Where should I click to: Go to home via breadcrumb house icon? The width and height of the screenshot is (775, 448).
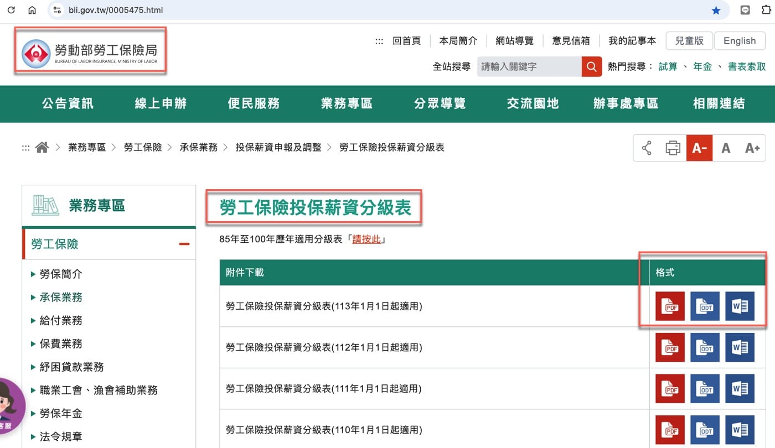coord(42,147)
